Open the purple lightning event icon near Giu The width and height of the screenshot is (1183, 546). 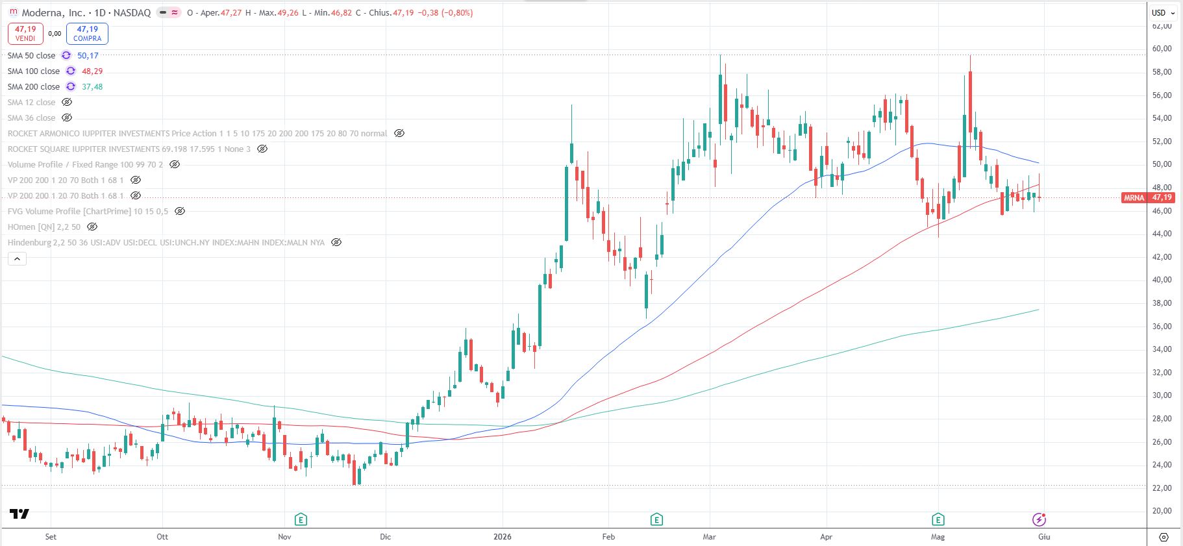(1039, 519)
